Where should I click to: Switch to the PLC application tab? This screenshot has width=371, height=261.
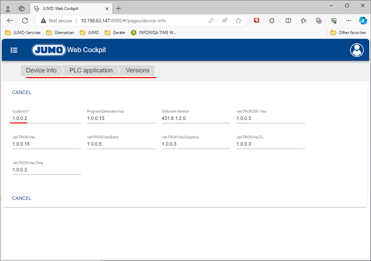point(91,71)
